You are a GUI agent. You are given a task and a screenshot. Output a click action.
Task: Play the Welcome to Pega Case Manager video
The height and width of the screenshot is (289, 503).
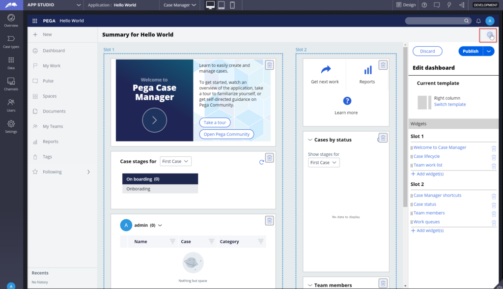tap(154, 120)
